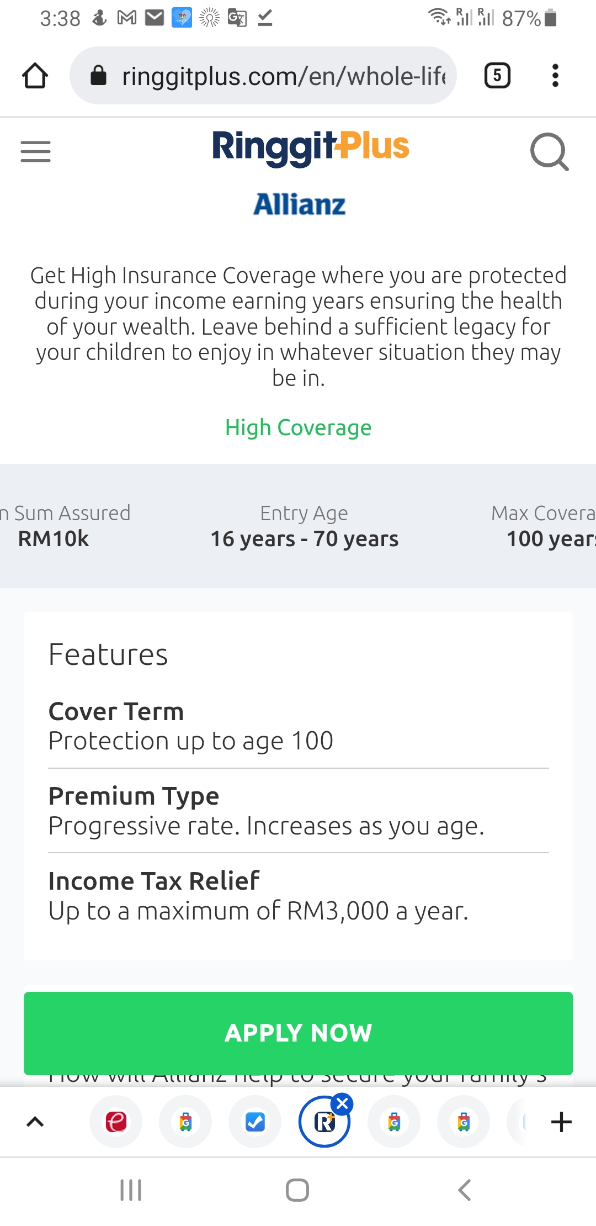Switch to the blue checkmark tab
Screen dimensions: 596x1226
(x=255, y=1122)
